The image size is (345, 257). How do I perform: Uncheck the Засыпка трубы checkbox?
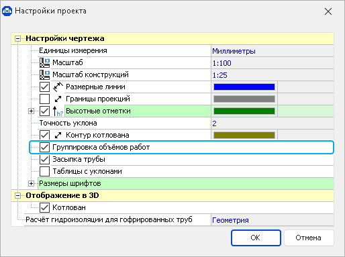(x=44, y=159)
